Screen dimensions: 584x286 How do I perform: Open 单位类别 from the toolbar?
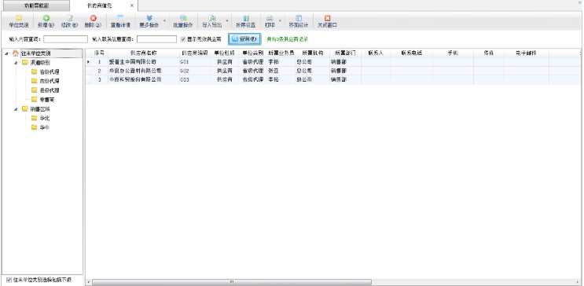click(19, 21)
